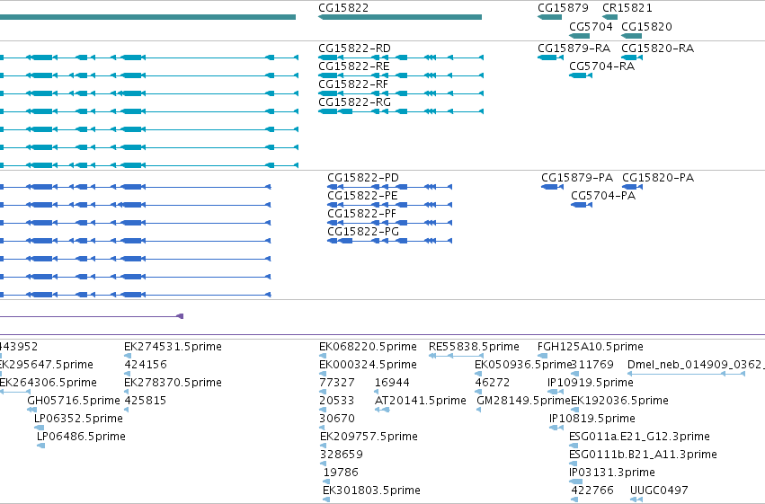Click EST EK274531.5prime

coord(173,347)
